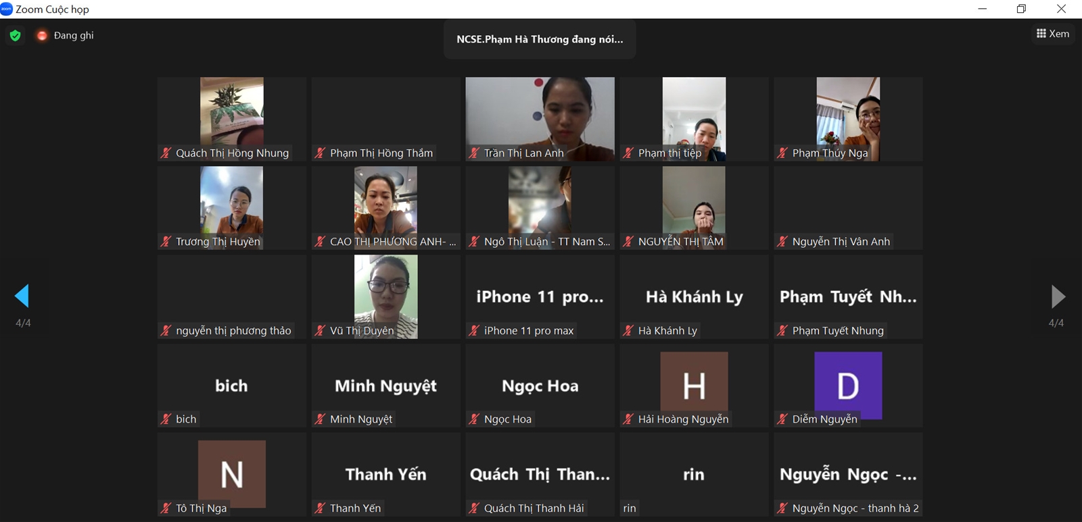Click muted mic icon for Trần Thị Lan Anh

[x=474, y=153]
